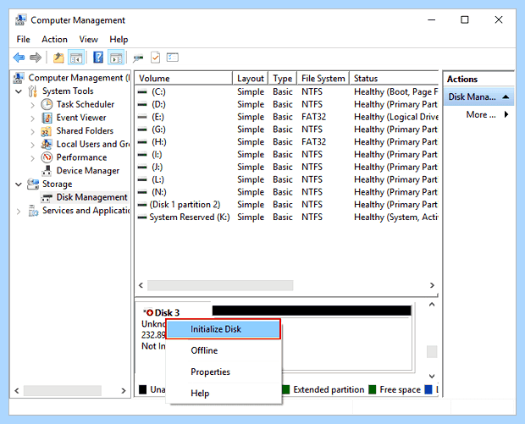Choose Properties from context menu

[224, 372]
